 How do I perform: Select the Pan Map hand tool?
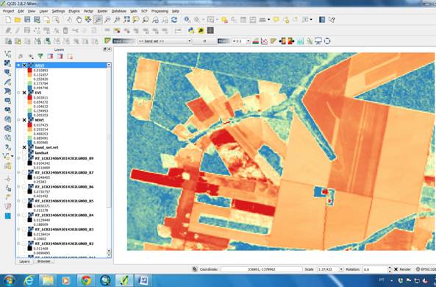pyautogui.click(x=79, y=20)
